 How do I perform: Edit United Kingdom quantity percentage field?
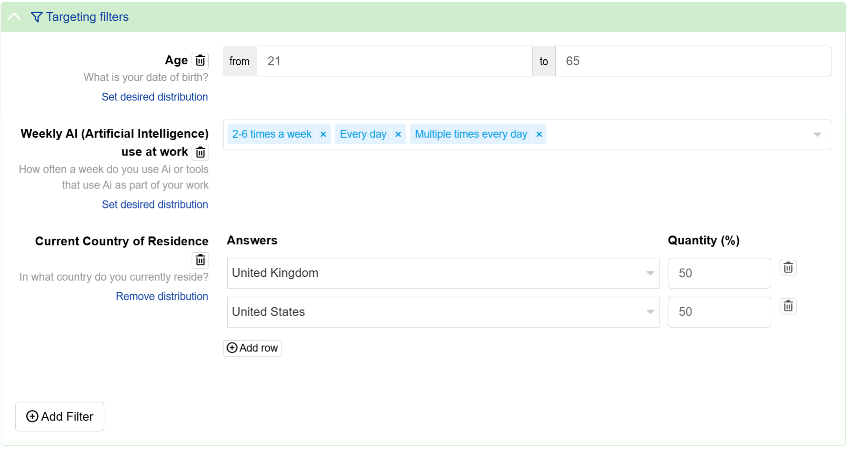[719, 273]
